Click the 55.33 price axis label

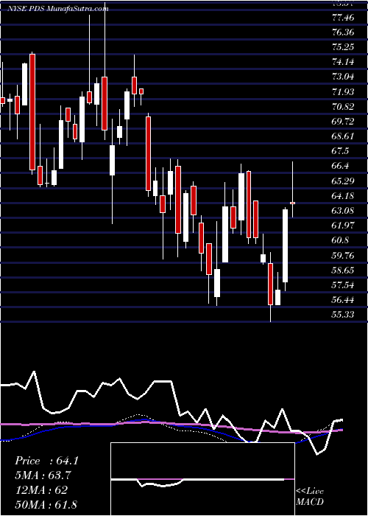pyautogui.click(x=343, y=315)
